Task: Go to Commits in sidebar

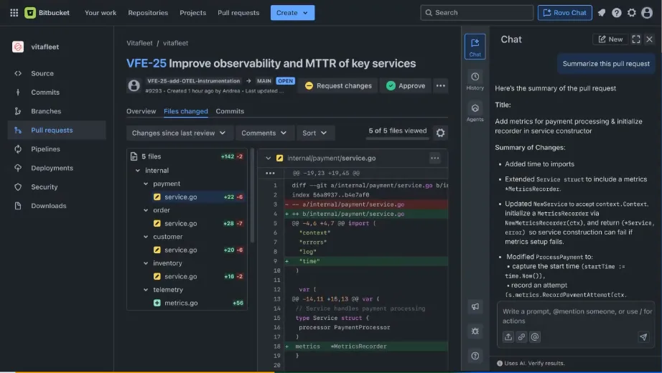Action: [57, 93]
